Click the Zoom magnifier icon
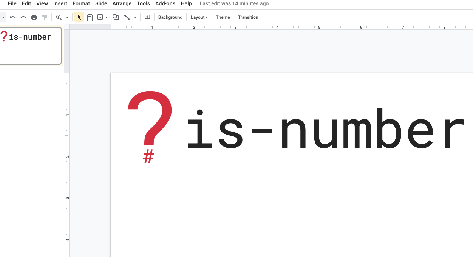 59,17
